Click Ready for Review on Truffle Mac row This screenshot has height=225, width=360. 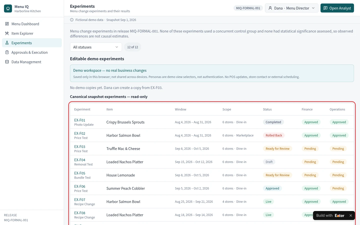coord(277,148)
